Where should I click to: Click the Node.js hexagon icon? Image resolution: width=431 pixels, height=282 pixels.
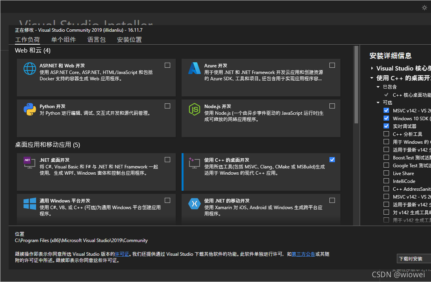tap(195, 109)
